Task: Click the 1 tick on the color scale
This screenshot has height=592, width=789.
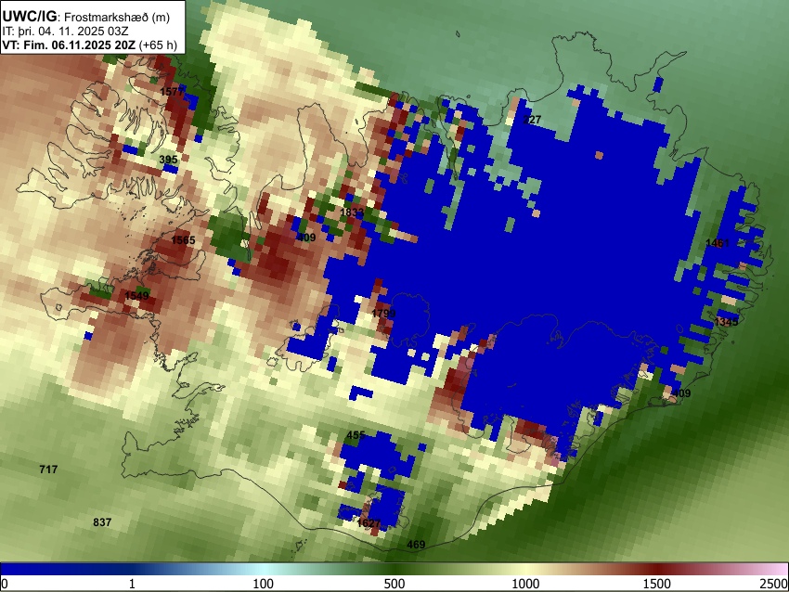Action: pos(132,584)
